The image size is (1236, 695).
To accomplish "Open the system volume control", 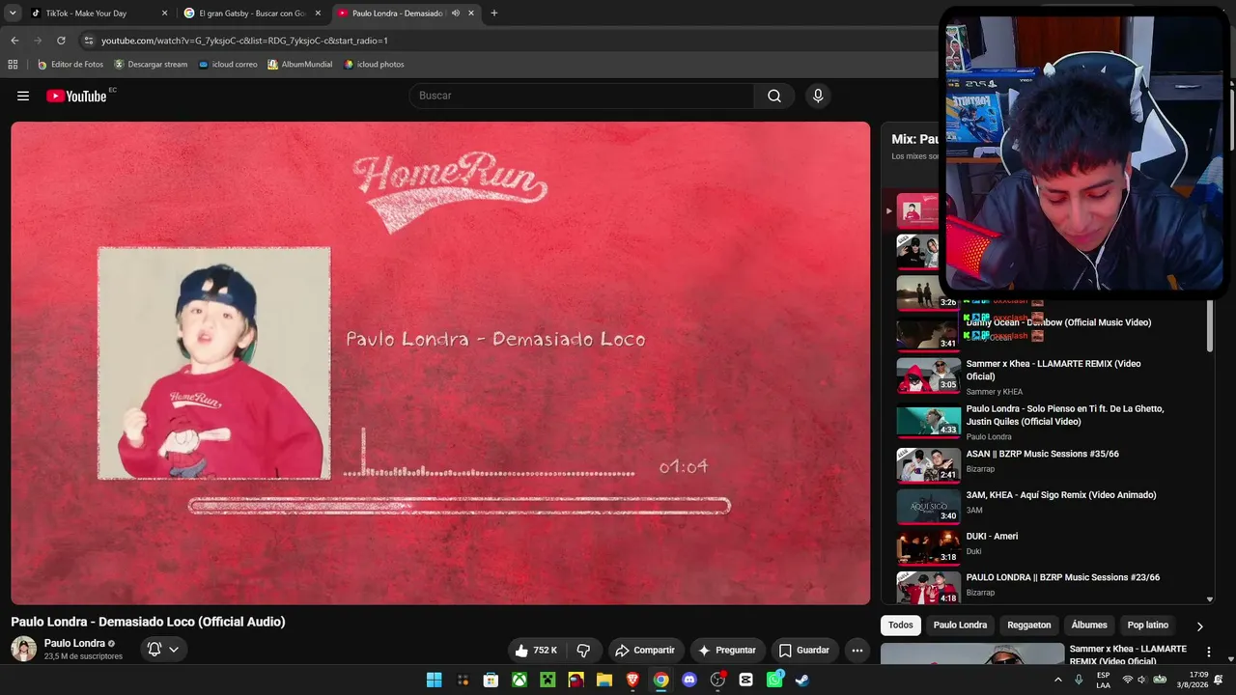I will pyautogui.click(x=1141, y=680).
